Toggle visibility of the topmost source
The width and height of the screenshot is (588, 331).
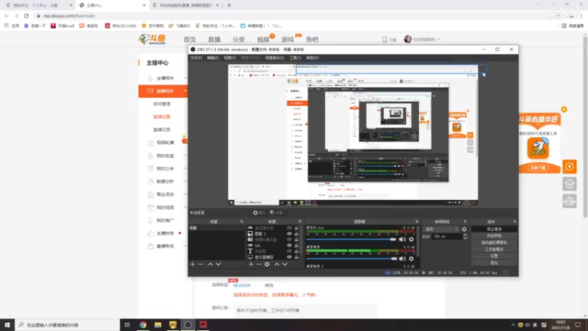(289, 228)
